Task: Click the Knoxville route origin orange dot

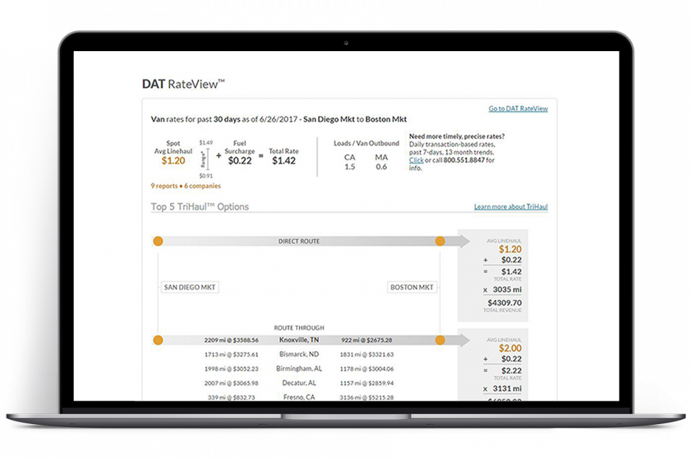Action: 158,340
